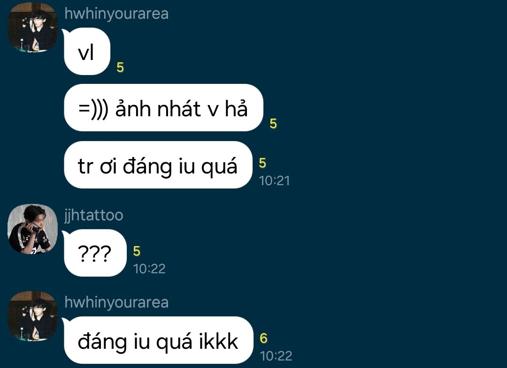Click the 10:22 time below read count 6
The image size is (507, 368).
tap(276, 356)
